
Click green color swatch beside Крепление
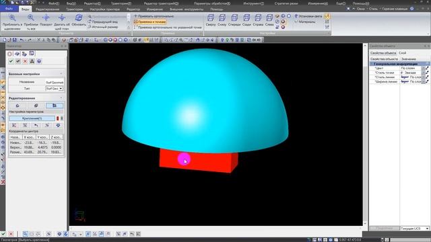click(62, 118)
